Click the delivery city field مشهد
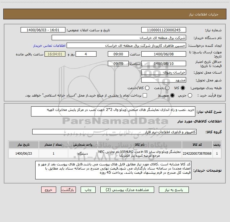Screen dimensions: 230x222 click(164, 80)
